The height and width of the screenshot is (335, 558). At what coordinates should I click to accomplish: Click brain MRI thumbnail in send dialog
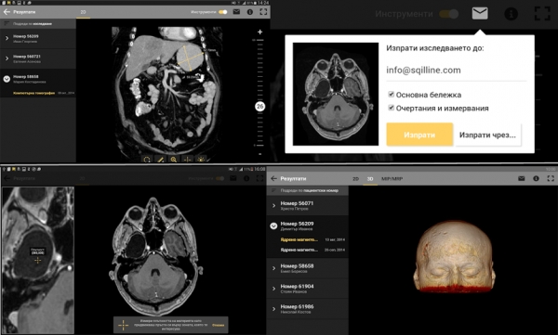(x=336, y=94)
